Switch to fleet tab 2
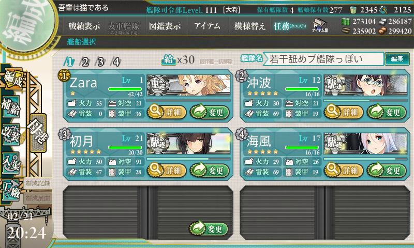Image resolution: width=414 pixels, height=248 pixels. click(x=85, y=62)
